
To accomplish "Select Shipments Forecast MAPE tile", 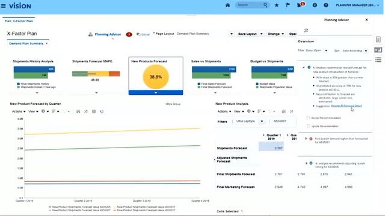I will coord(96,76).
